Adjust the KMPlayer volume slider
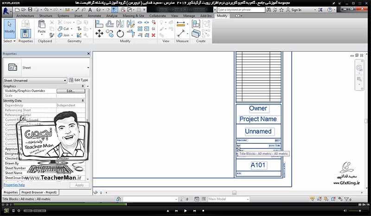The image size is (371, 216). (x=358, y=210)
